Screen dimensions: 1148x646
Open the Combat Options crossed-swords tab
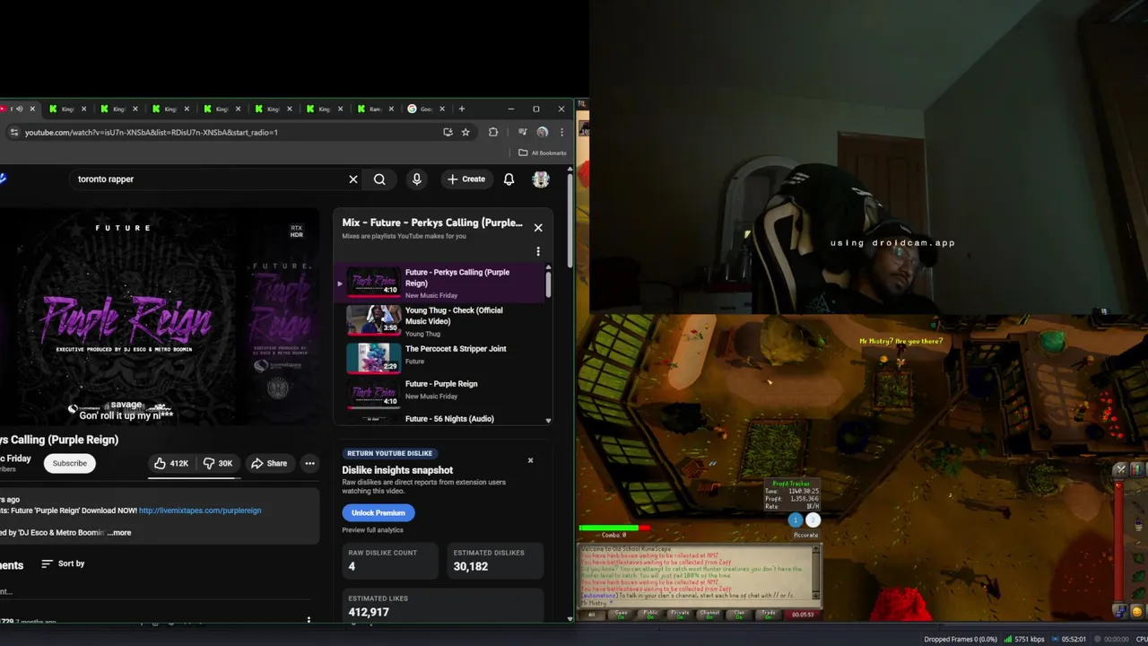[1122, 468]
